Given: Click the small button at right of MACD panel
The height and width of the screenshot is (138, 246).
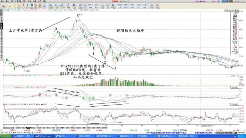Looking at the screenshot, I should tap(235, 88).
